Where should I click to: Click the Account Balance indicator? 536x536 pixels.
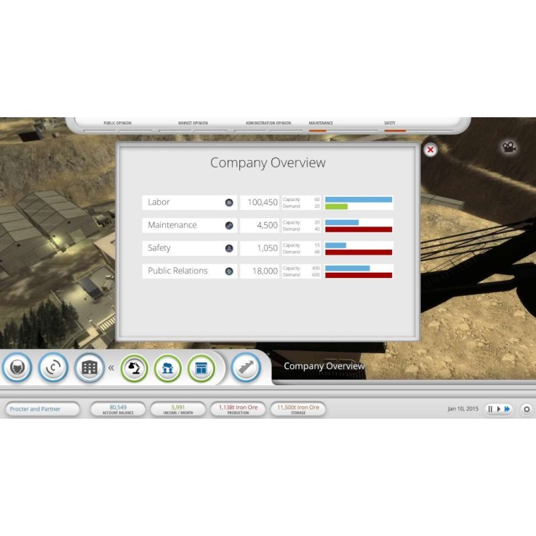click(x=118, y=409)
